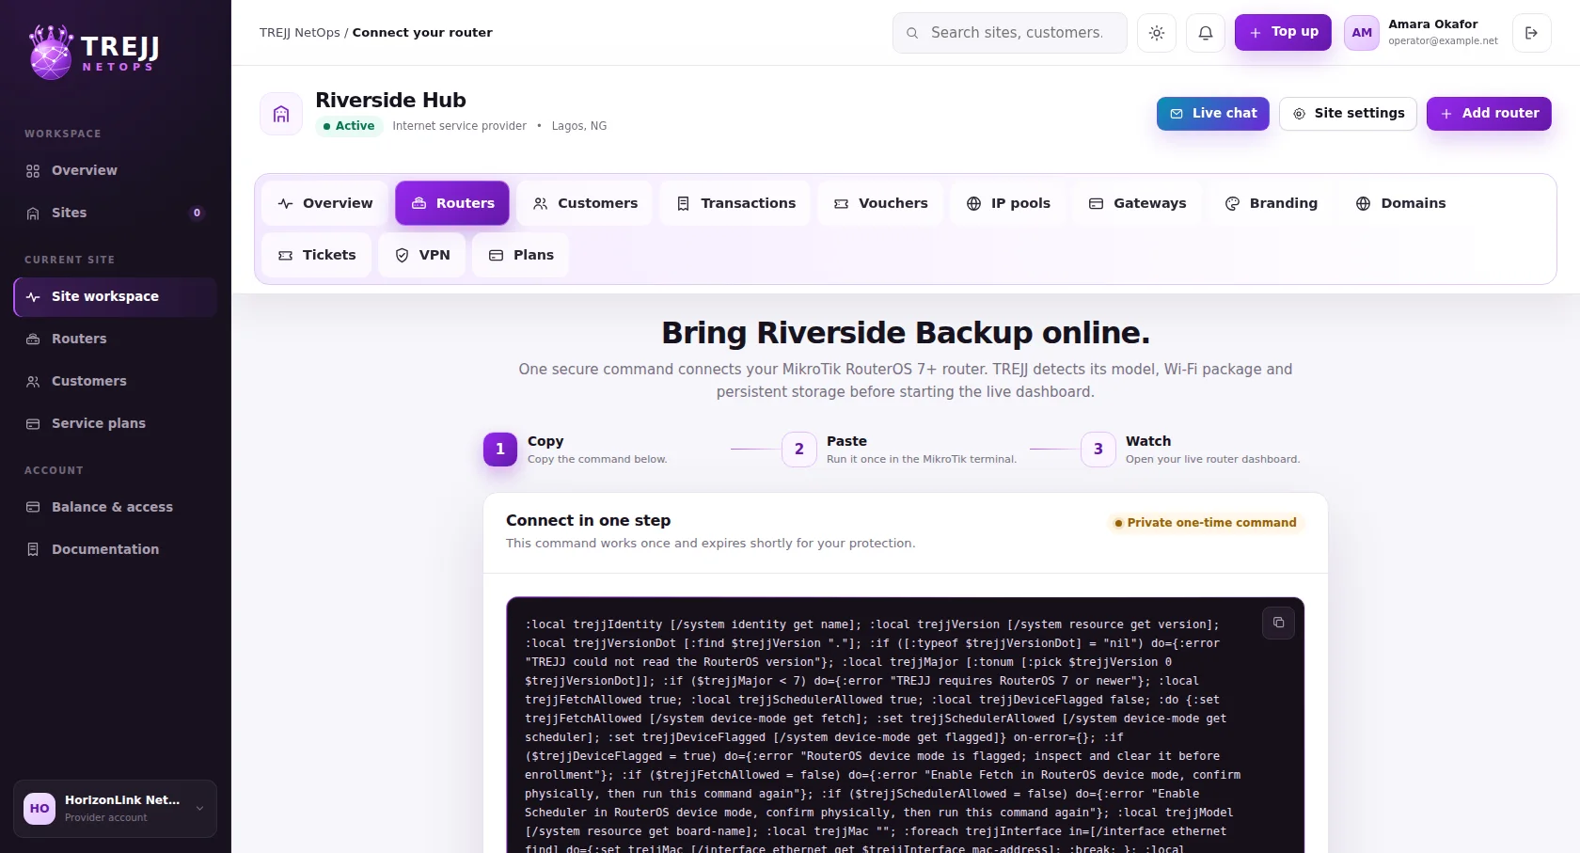1580x853 pixels.
Task: Click the Riverside Hub heading
Action: point(390,100)
